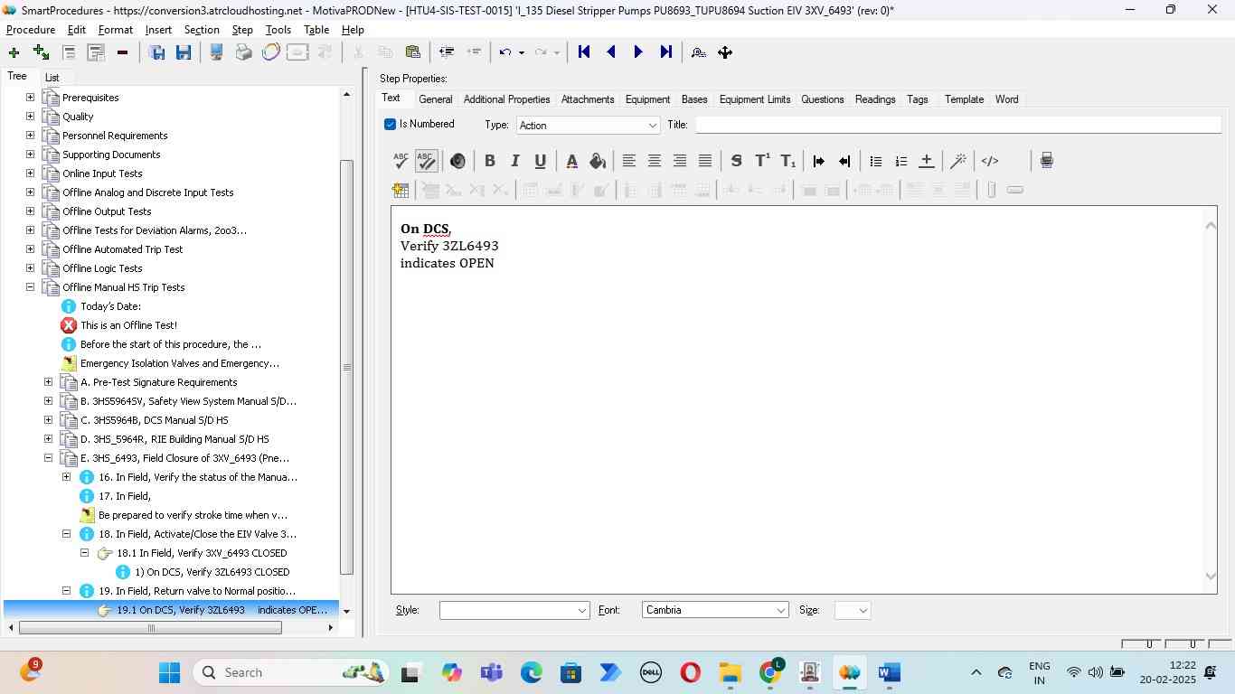This screenshot has height=694, width=1235.
Task: Pick the font color tool
Action: tap(571, 161)
